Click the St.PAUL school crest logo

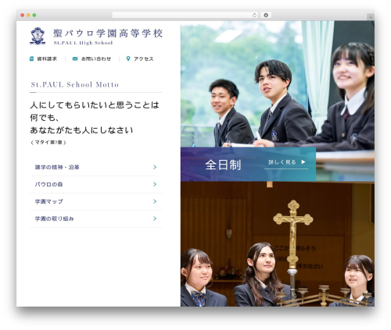(38, 36)
